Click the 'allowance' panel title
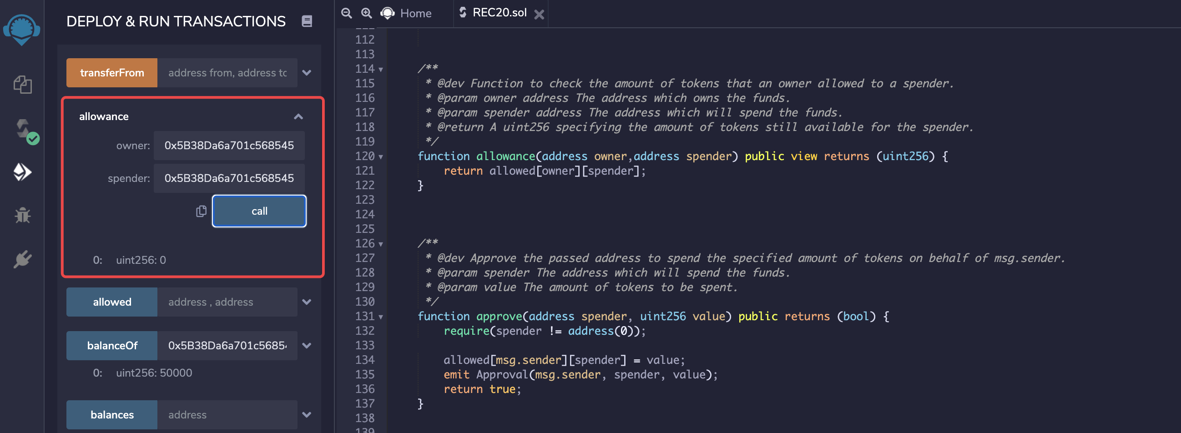1181x433 pixels. pyautogui.click(x=104, y=116)
